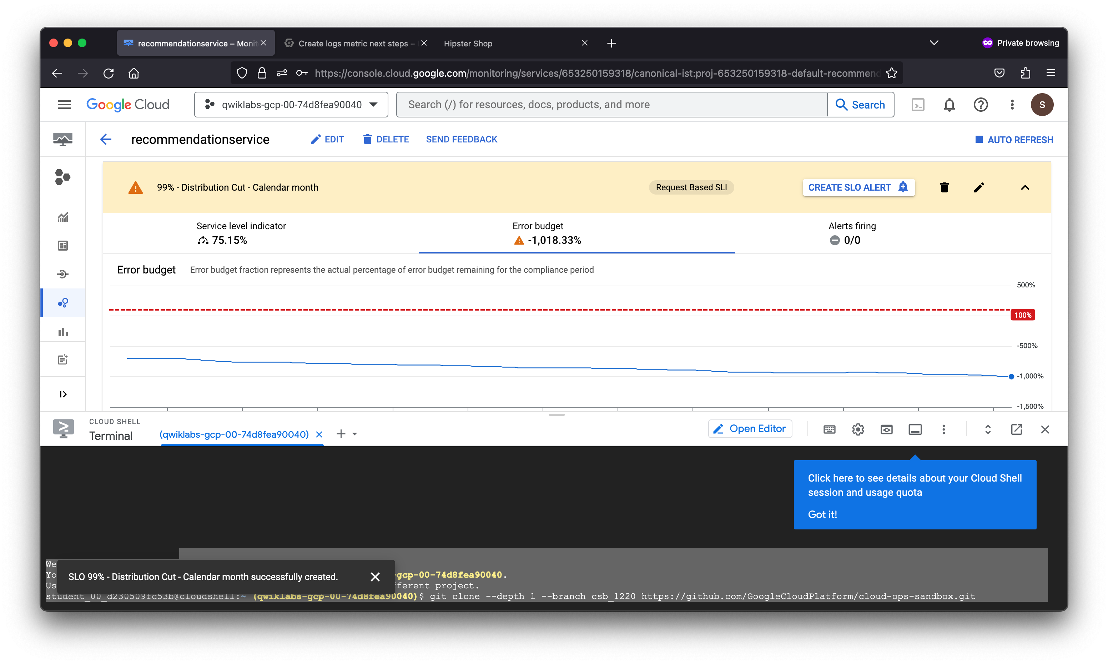Open Cloud Shell terminal settings gear
This screenshot has width=1108, height=664.
[x=857, y=429]
